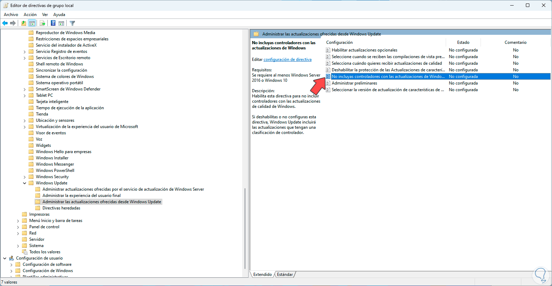Viewport: 552px width, 286px height.
Task: Click the folder icon of Windows Update
Action: [x=31, y=183]
